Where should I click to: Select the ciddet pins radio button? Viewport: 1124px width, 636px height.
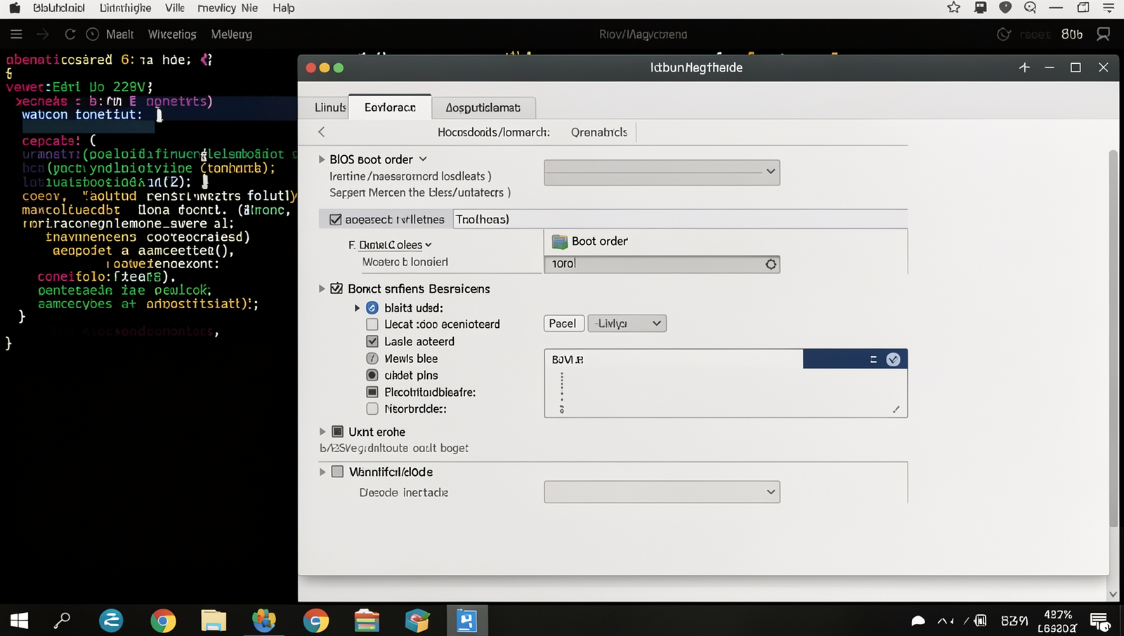coord(372,375)
